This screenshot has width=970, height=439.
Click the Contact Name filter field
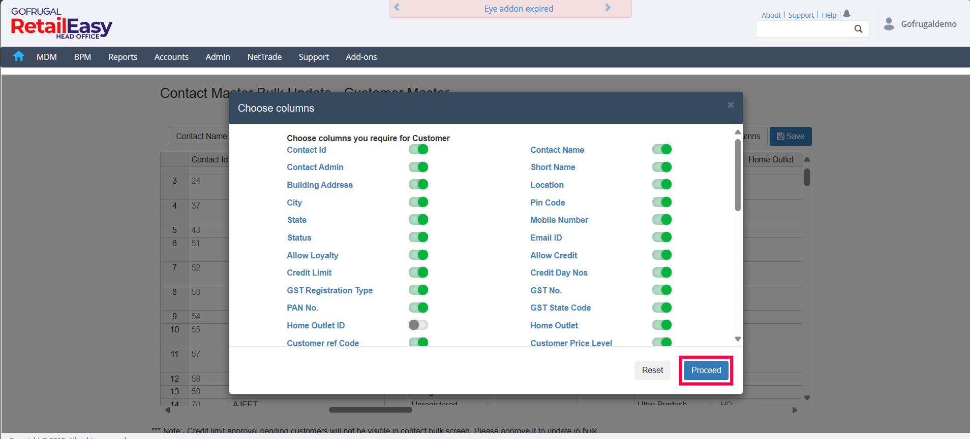pyautogui.click(x=199, y=136)
